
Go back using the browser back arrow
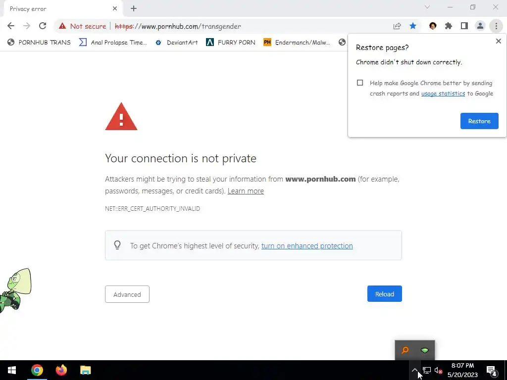pyautogui.click(x=11, y=26)
